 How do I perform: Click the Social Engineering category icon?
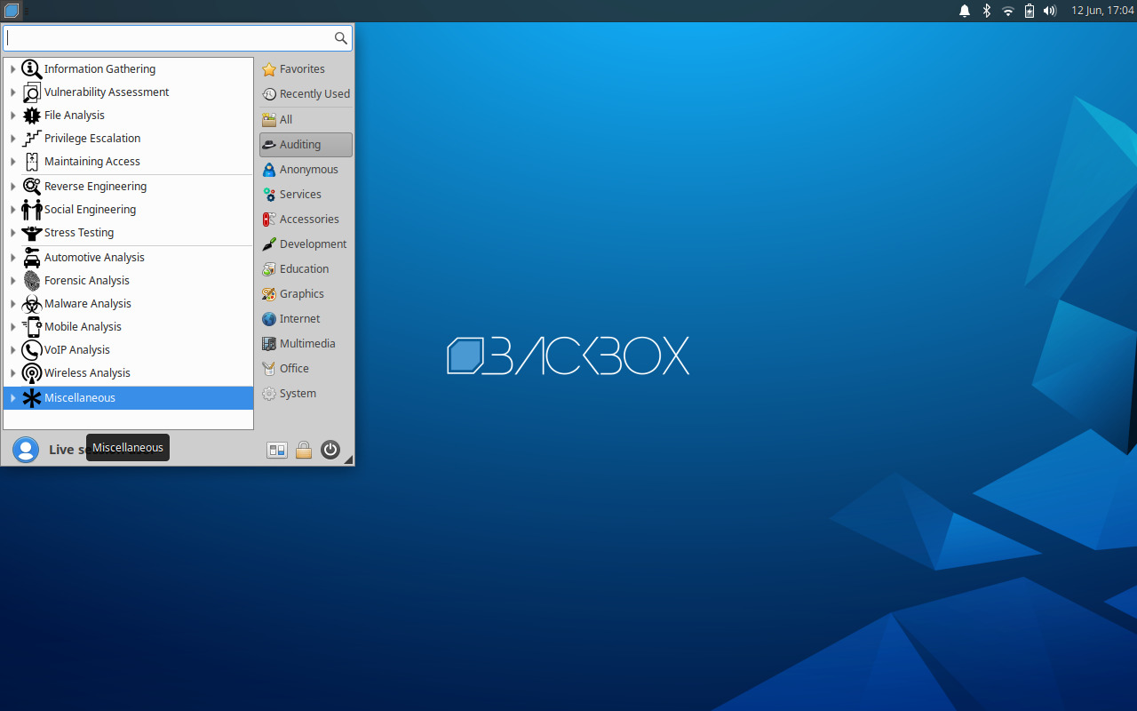click(x=31, y=209)
